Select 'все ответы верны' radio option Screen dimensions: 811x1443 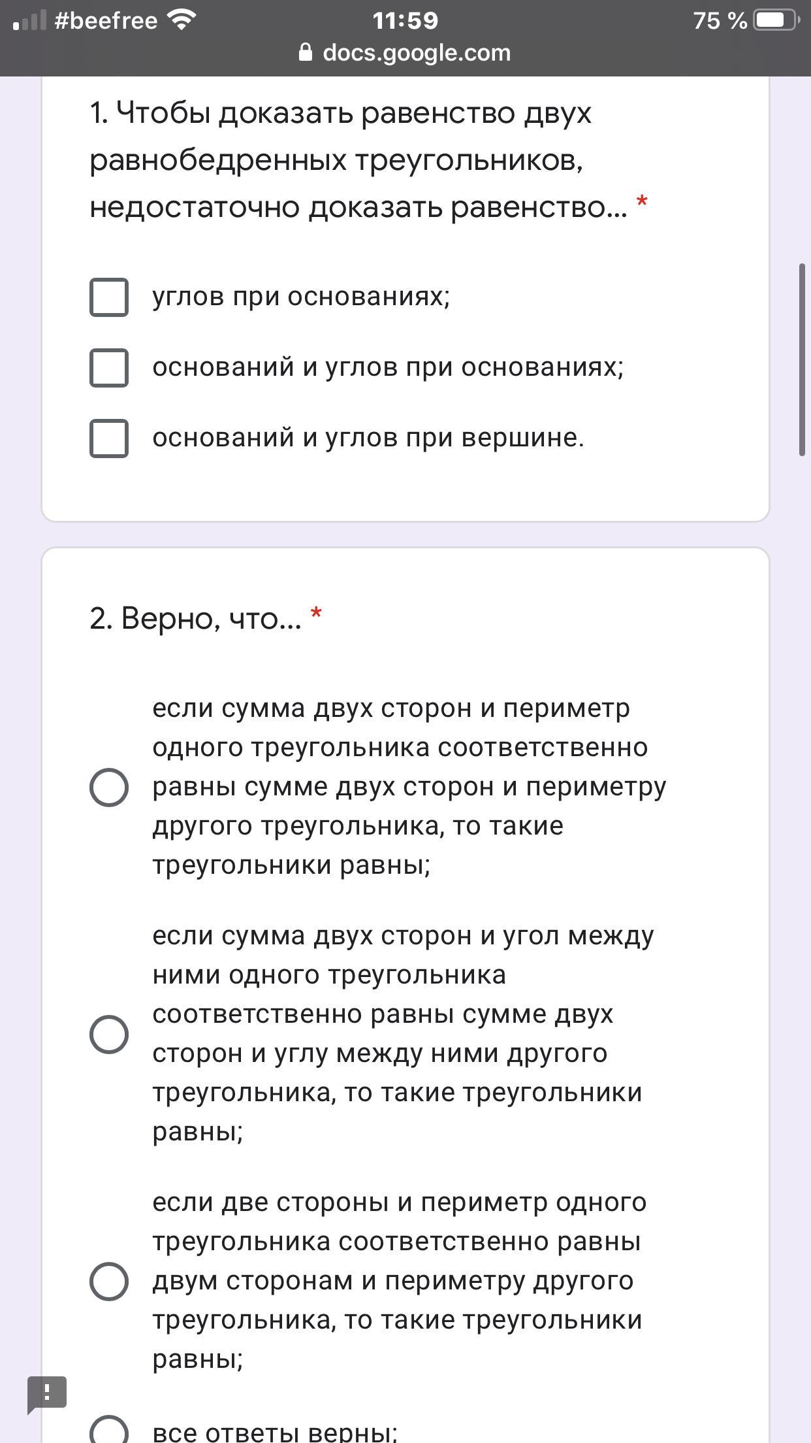tap(109, 1431)
